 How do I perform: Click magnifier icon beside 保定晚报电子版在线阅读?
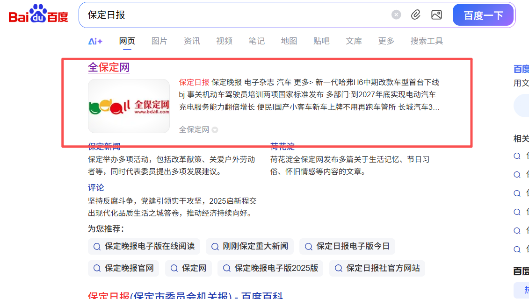[97, 246]
